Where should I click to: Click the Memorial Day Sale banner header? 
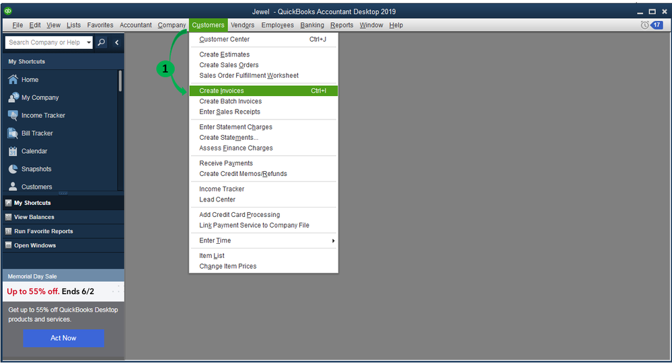coord(63,276)
